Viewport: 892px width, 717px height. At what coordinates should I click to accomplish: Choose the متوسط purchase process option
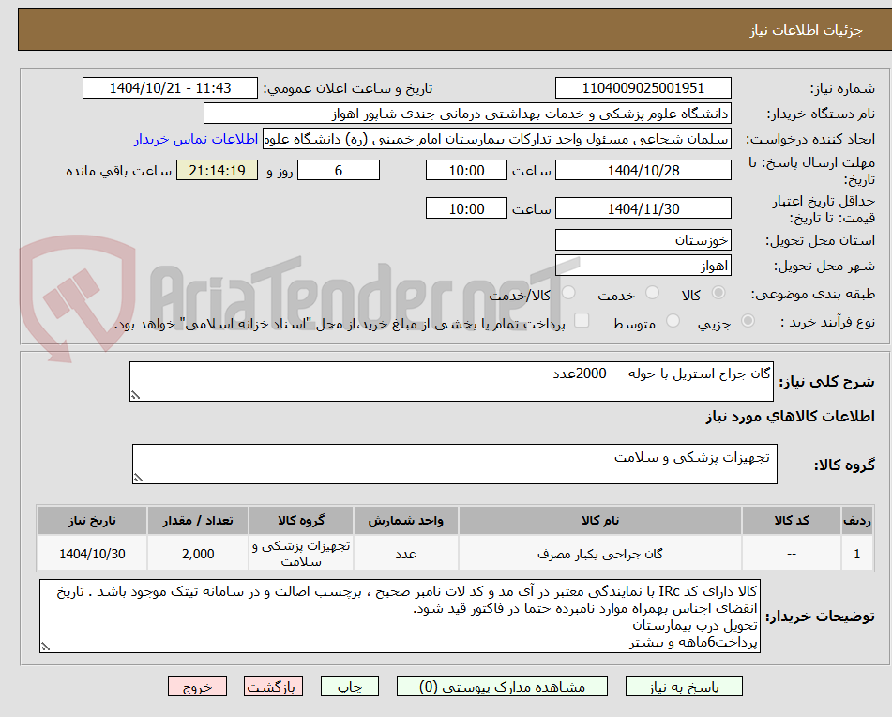(x=673, y=321)
